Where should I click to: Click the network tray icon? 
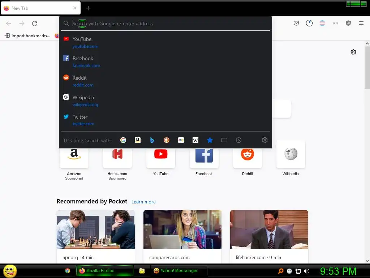[298, 271]
